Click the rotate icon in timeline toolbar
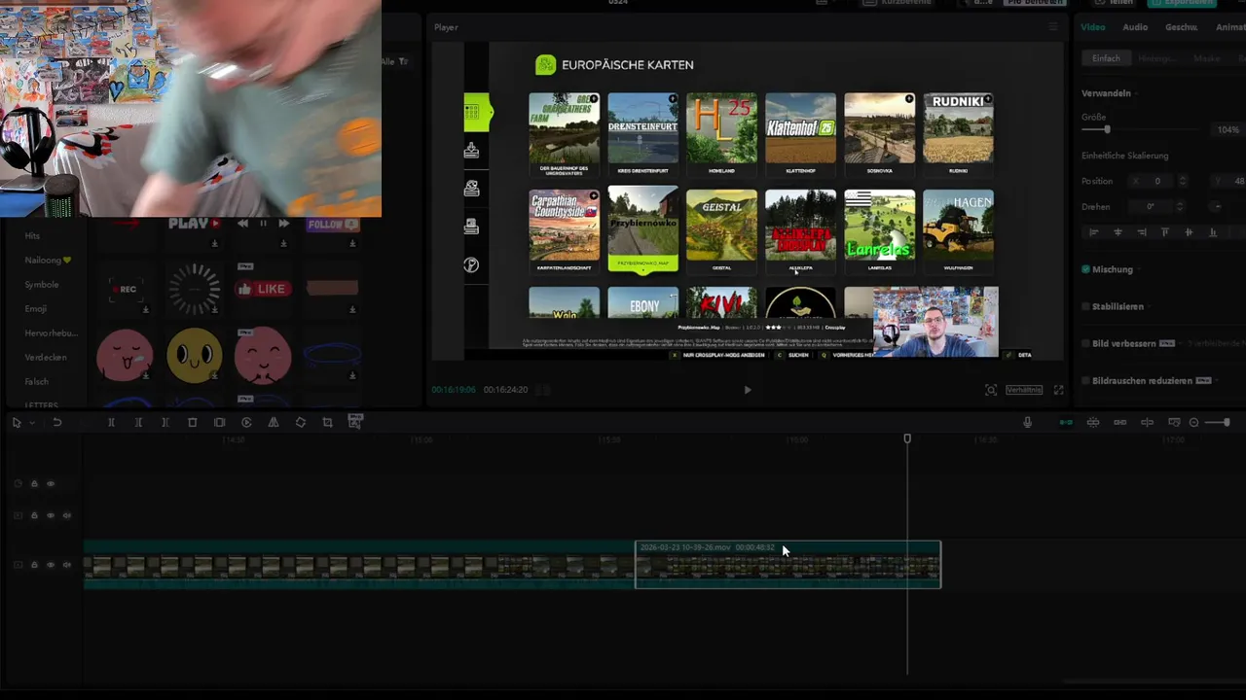The width and height of the screenshot is (1246, 700). pyautogui.click(x=301, y=423)
